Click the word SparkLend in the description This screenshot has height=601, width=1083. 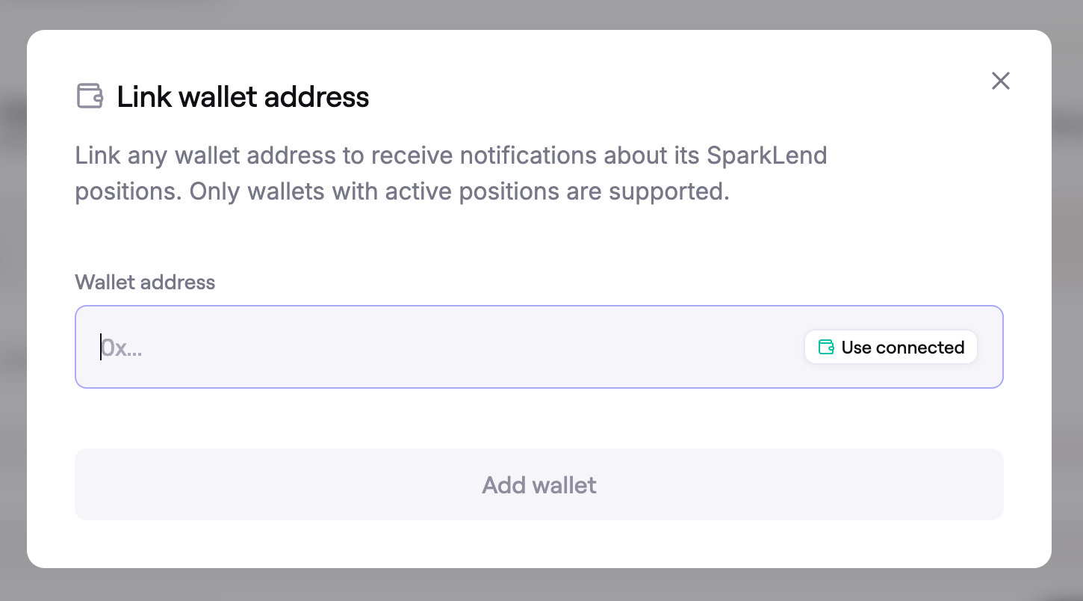766,155
